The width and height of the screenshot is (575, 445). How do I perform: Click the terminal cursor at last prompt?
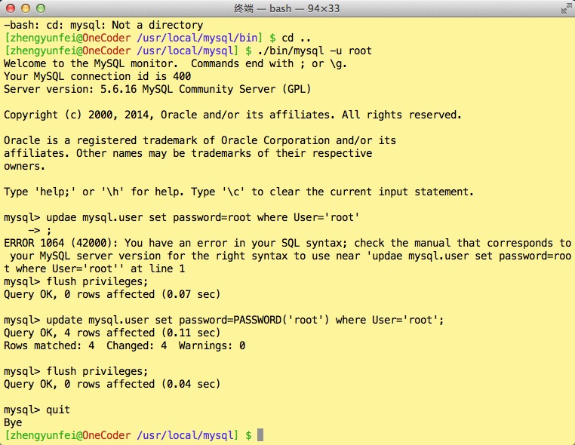pyautogui.click(x=260, y=435)
